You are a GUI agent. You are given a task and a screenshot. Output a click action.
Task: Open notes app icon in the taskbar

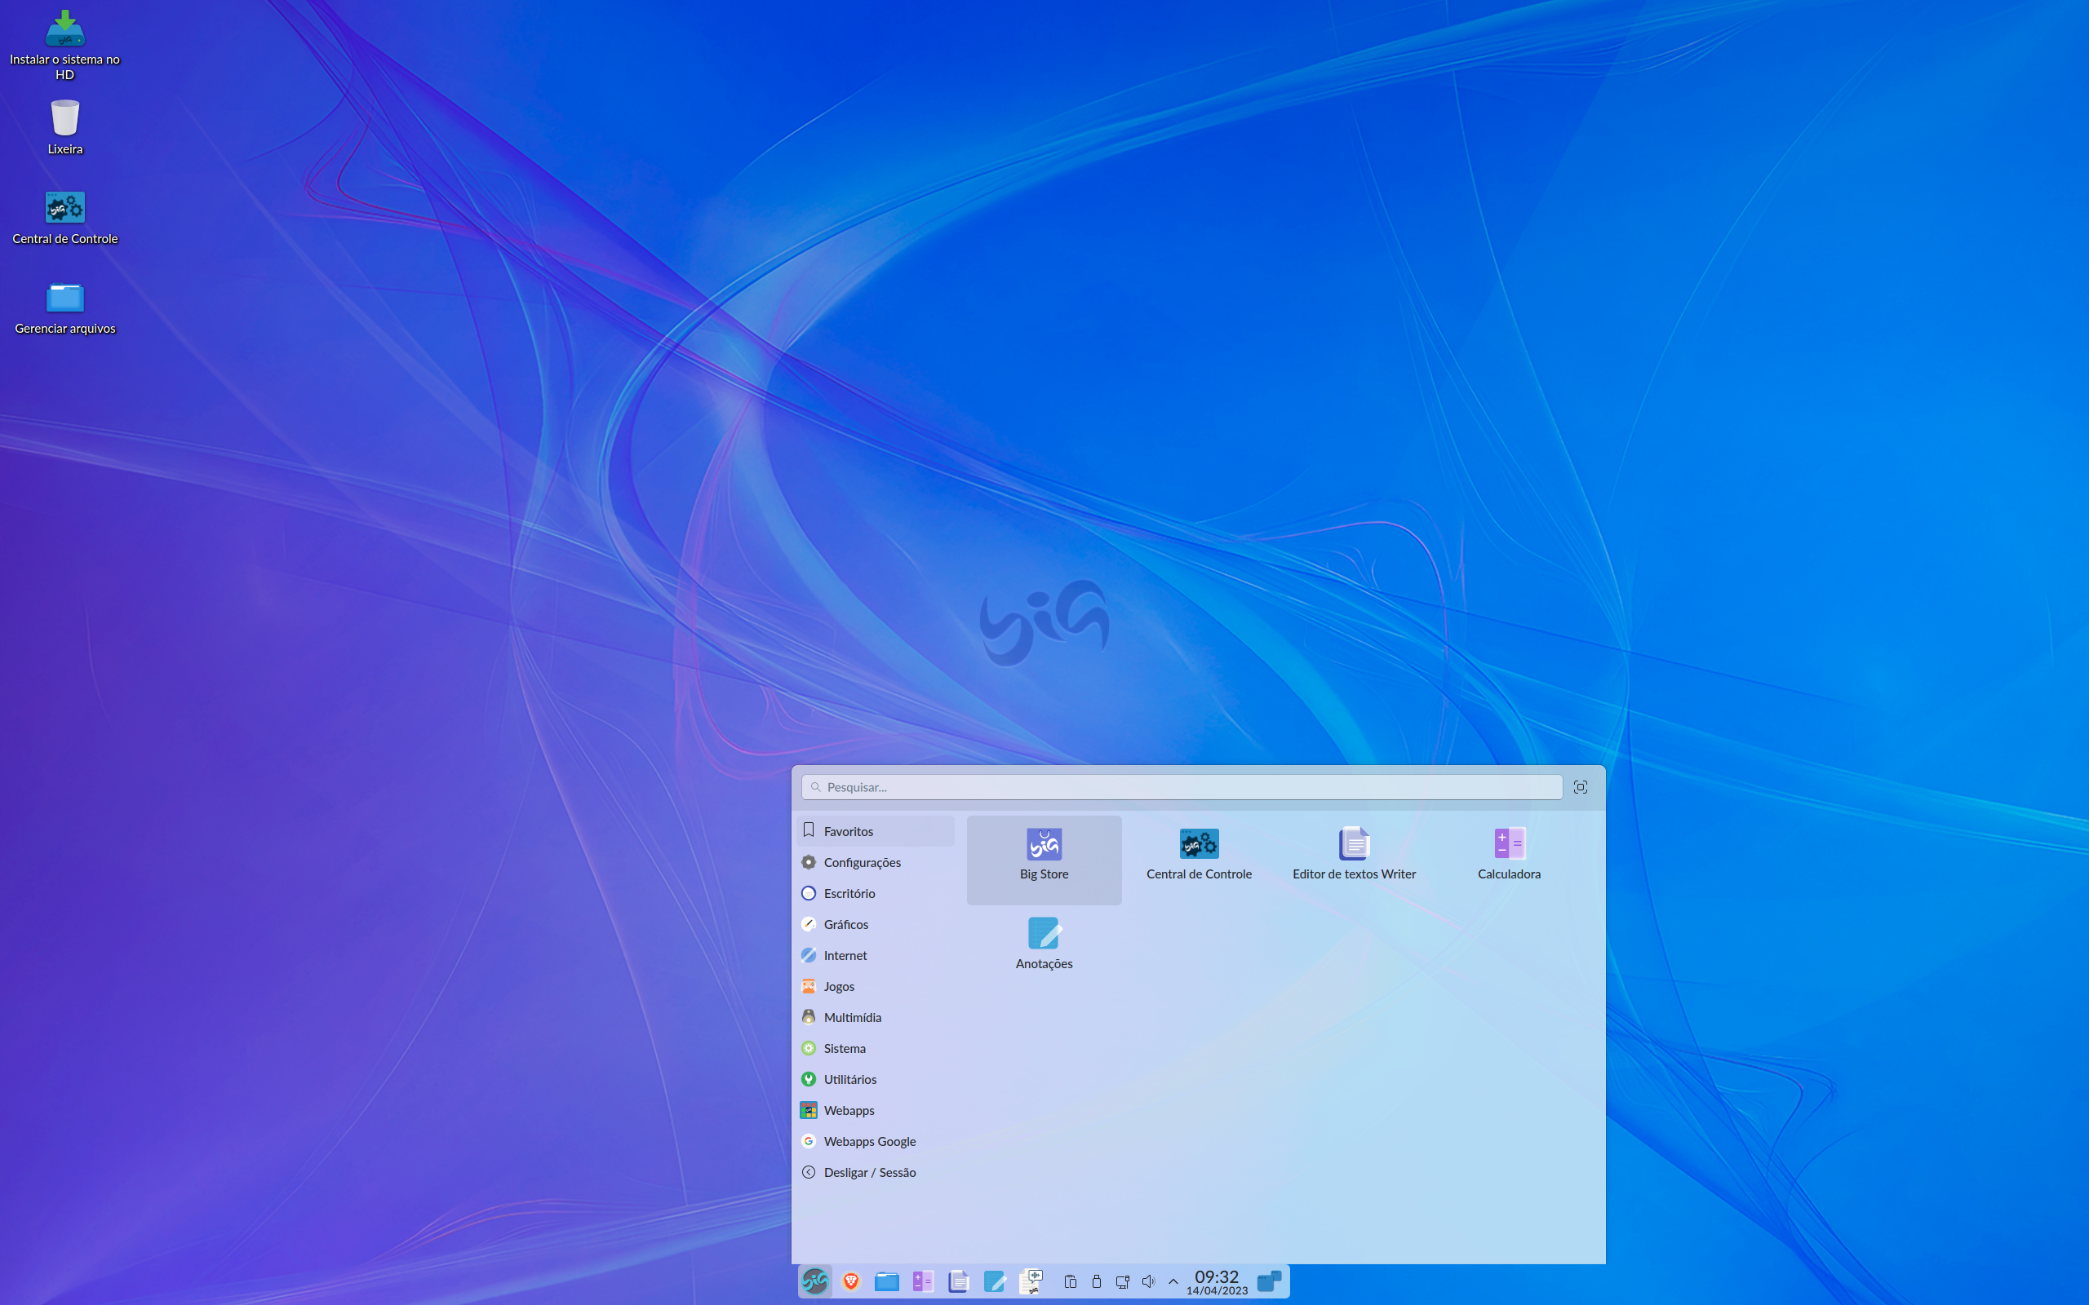[995, 1281]
